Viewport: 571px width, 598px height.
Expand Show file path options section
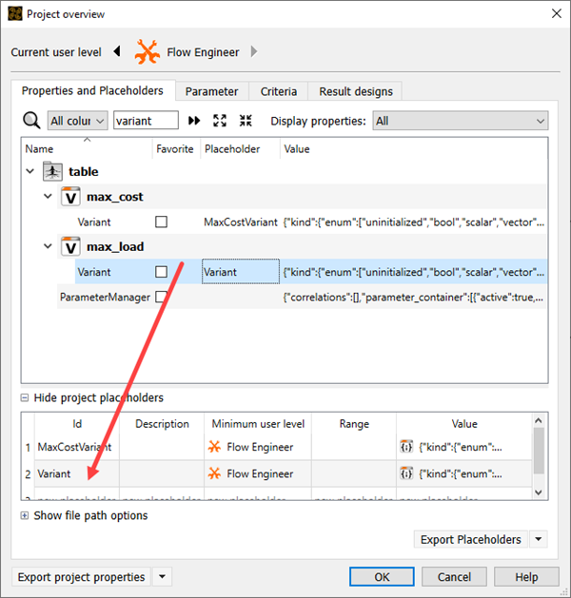pos(25,515)
